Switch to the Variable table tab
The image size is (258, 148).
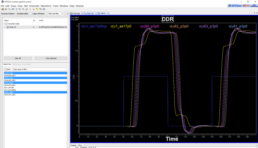pyautogui.click(x=22, y=13)
